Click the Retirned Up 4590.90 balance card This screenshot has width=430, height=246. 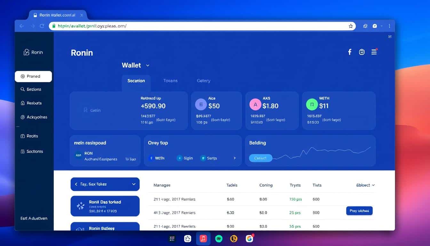pyautogui.click(x=129, y=111)
